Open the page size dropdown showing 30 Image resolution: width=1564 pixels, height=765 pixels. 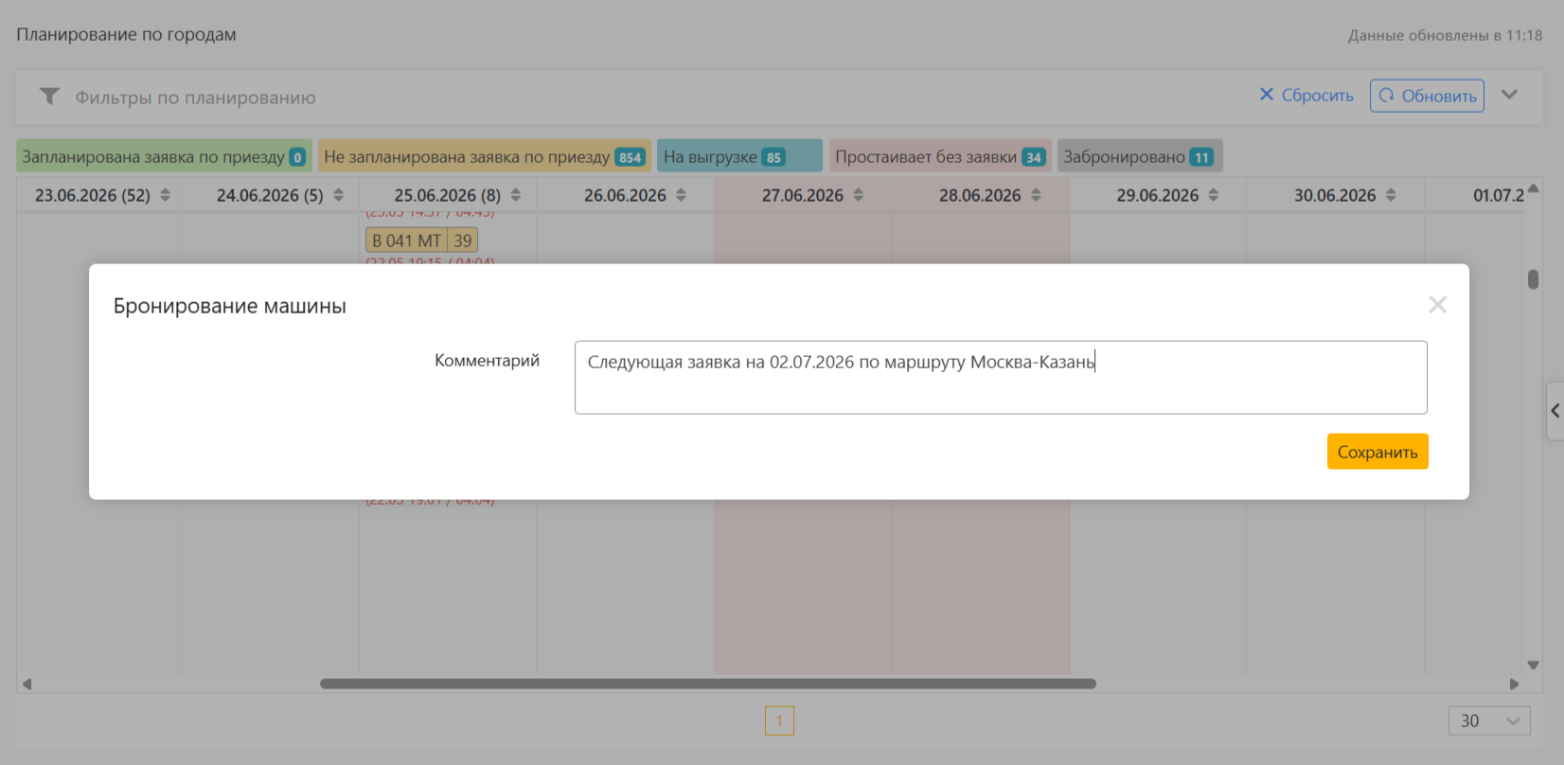click(x=1489, y=721)
